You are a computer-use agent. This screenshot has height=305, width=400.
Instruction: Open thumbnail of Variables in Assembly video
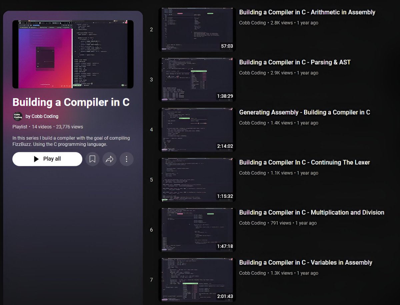point(197,280)
